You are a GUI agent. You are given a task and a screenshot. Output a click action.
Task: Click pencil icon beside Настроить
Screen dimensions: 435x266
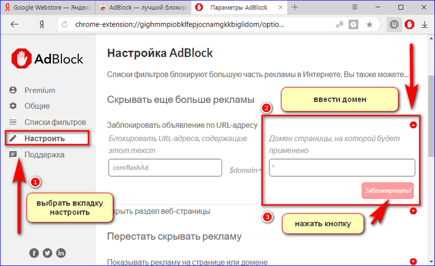(x=13, y=138)
